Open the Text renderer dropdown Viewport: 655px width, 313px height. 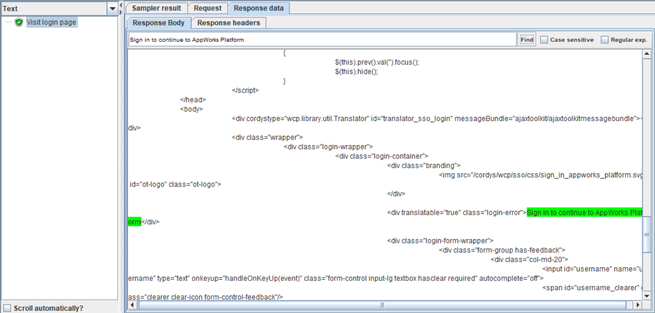click(x=112, y=8)
